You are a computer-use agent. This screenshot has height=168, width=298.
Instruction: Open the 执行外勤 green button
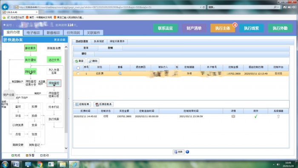point(280,28)
